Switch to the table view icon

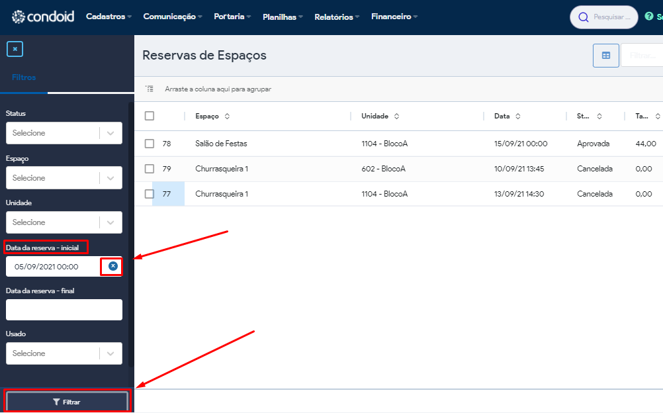click(606, 56)
